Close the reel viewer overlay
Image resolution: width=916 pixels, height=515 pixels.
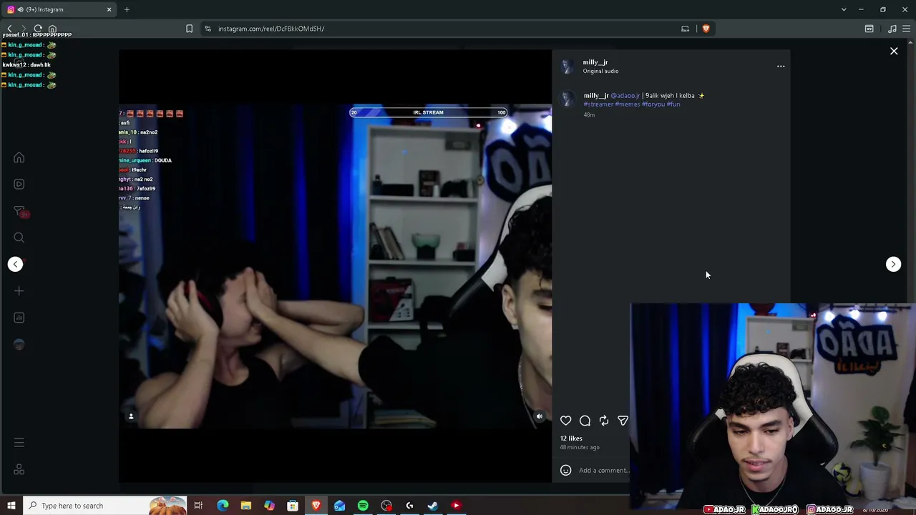point(894,51)
